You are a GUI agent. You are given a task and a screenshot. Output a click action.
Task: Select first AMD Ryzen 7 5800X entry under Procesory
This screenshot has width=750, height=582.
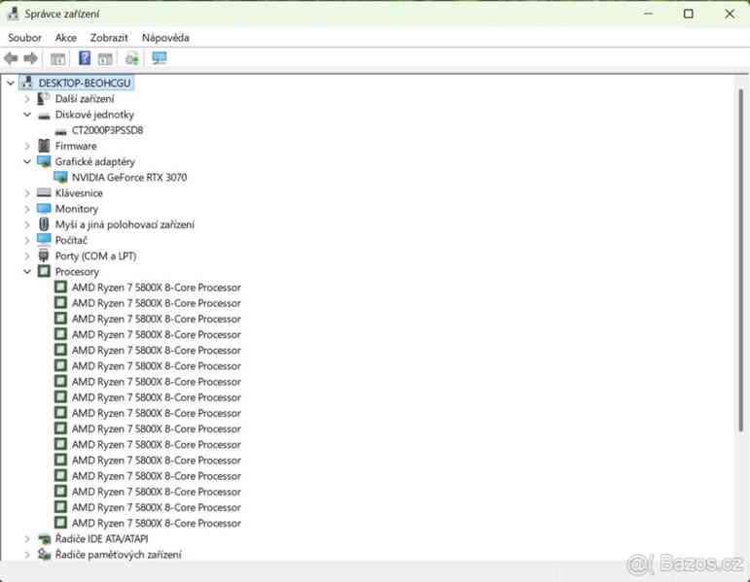pyautogui.click(x=157, y=288)
